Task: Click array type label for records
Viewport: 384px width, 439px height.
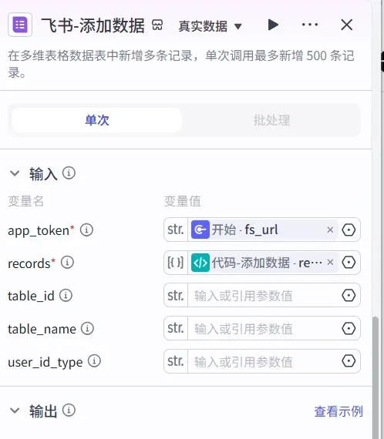Action: click(x=176, y=263)
